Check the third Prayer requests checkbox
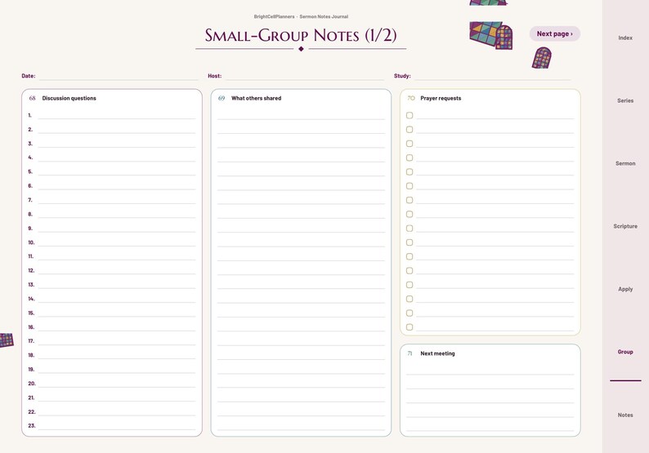The width and height of the screenshot is (649, 453). (410, 144)
